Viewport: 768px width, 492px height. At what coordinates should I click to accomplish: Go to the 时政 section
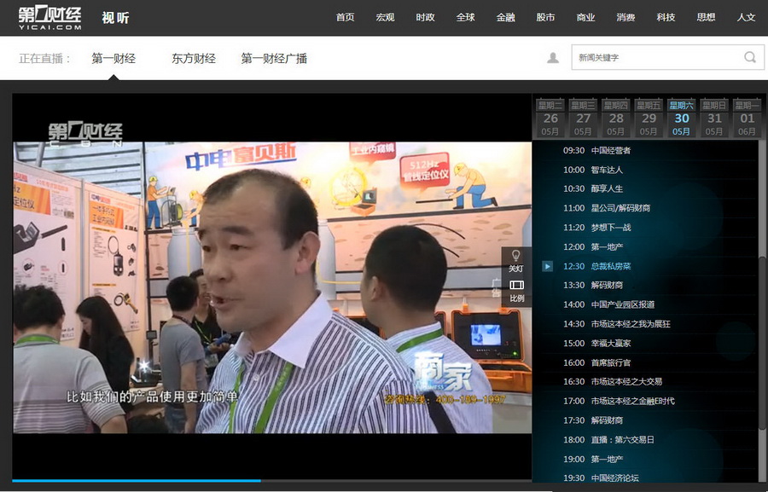(x=425, y=18)
